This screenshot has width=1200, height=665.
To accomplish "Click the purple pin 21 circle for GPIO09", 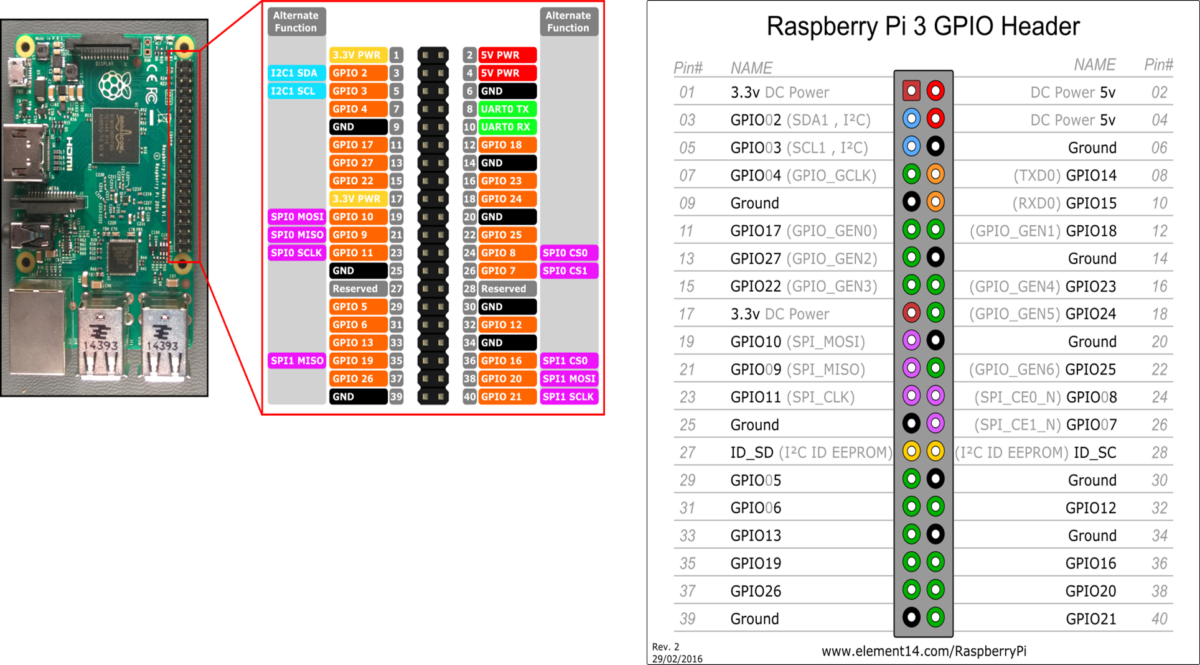I will 911,368.
